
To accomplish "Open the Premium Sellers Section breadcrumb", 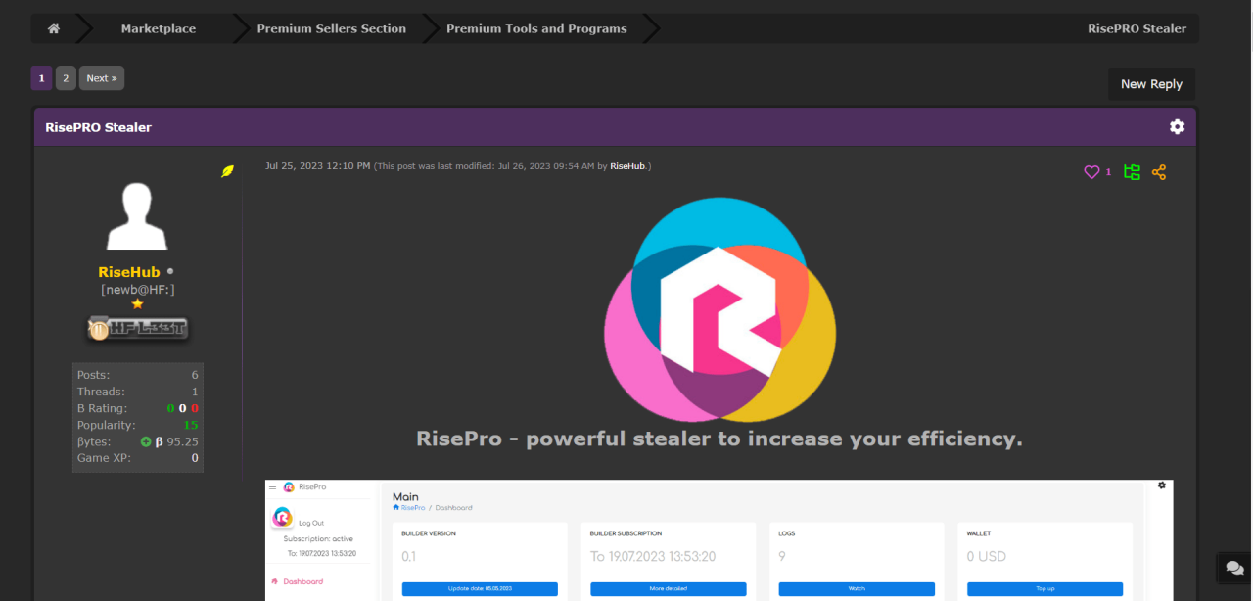I will [x=332, y=29].
